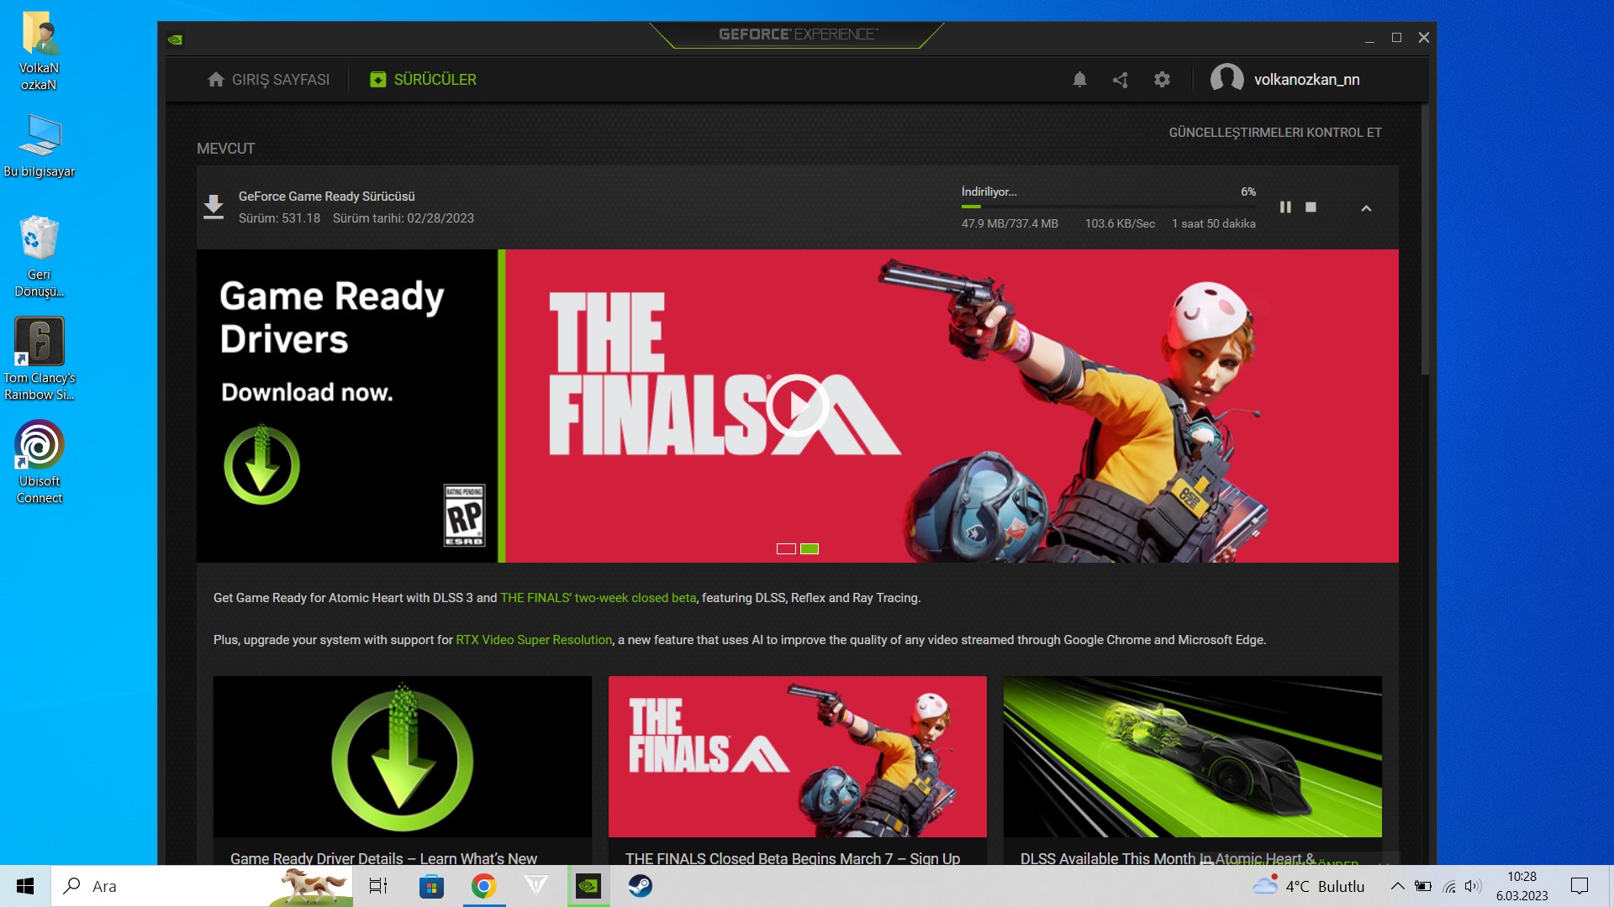Screen dimensions: 1614x907
Task: Open settings gear icon
Action: coord(1162,80)
